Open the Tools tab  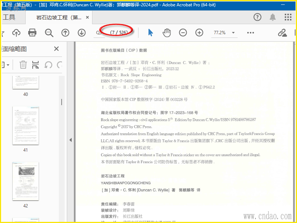pyautogui.click(x=9, y=17)
